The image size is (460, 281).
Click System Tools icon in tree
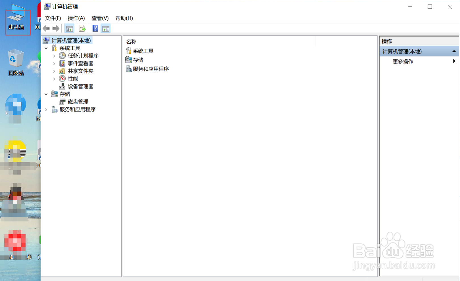pyautogui.click(x=54, y=48)
